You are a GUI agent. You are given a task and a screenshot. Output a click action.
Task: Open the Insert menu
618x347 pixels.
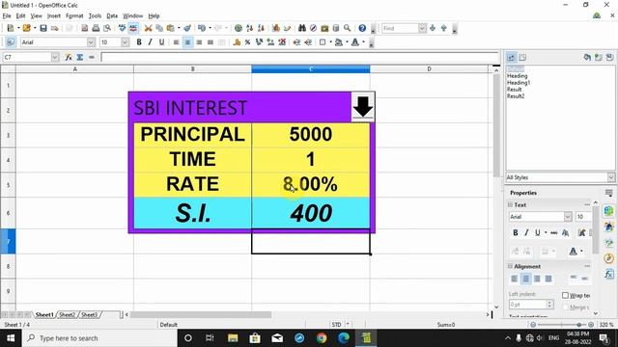point(54,15)
